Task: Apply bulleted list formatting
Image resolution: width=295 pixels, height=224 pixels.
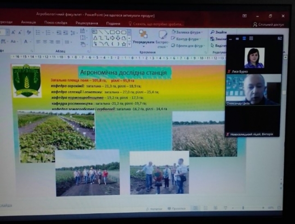Action: point(38,33)
